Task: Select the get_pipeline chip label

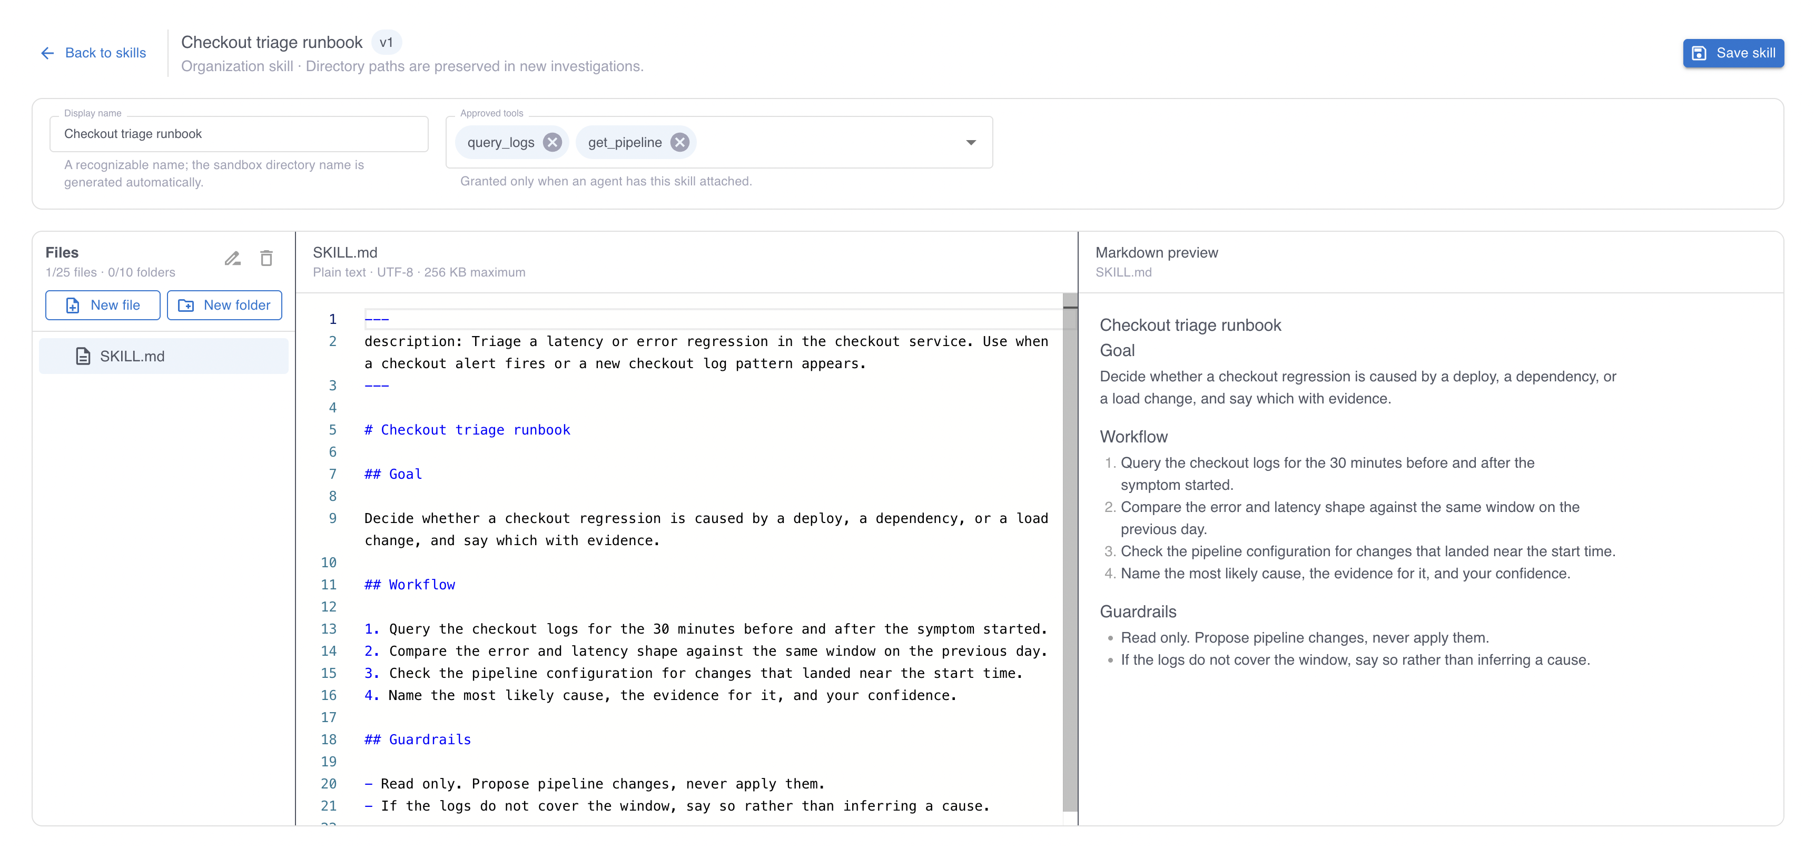Action: pyautogui.click(x=624, y=142)
